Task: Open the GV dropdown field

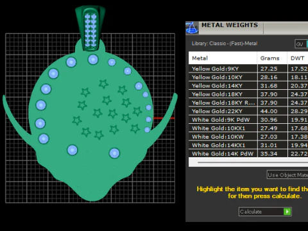Action: [302, 44]
